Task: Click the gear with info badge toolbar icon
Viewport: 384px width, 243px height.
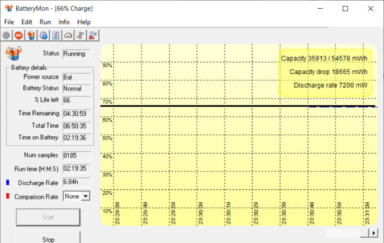Action: point(44,35)
